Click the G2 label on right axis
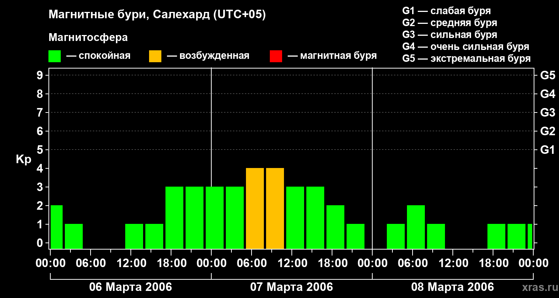Image resolution: width=559 pixels, height=298 pixels. [x=547, y=131]
